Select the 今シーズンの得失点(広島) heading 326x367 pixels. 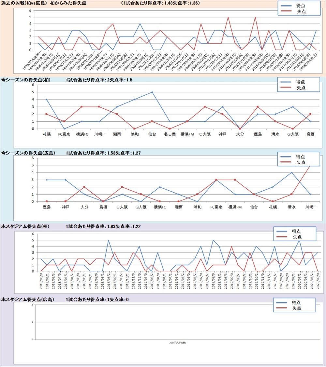pyautogui.click(x=28, y=153)
